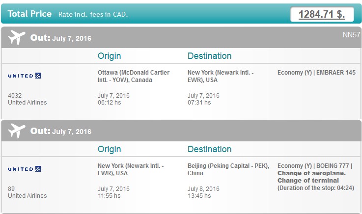Image resolution: width=362 pixels, height=214 pixels.
Task: Click the 1284.71 $ total price link
Action: tap(323, 14)
